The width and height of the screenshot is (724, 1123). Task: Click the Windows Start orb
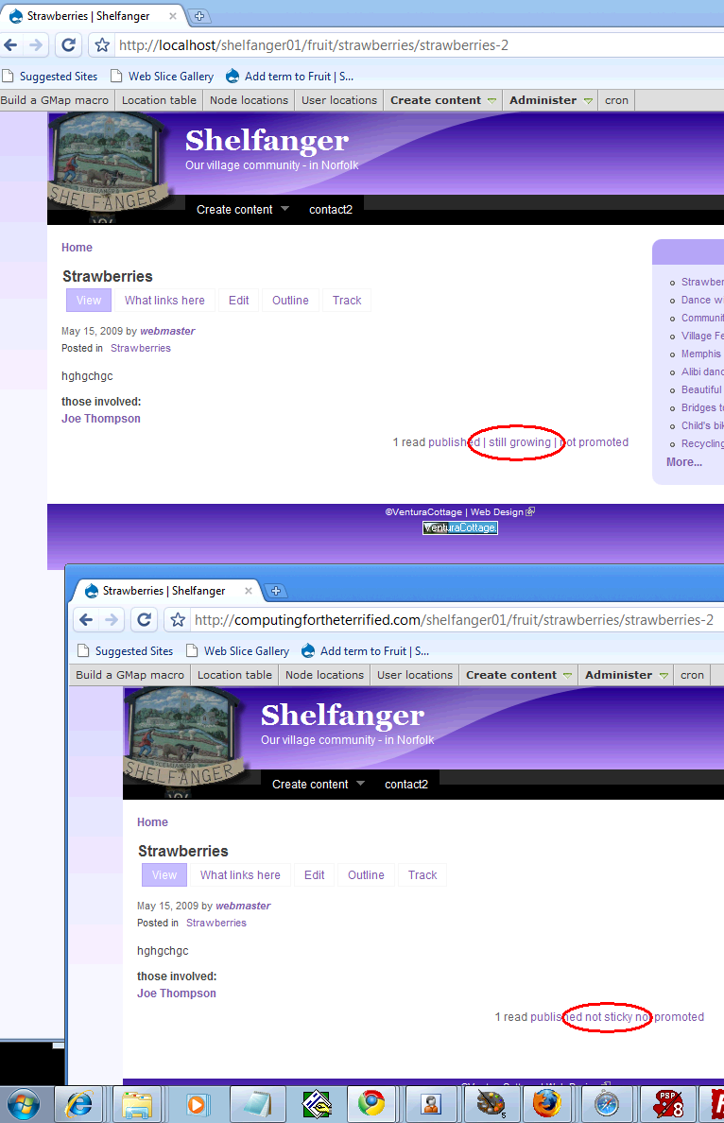point(24,1105)
